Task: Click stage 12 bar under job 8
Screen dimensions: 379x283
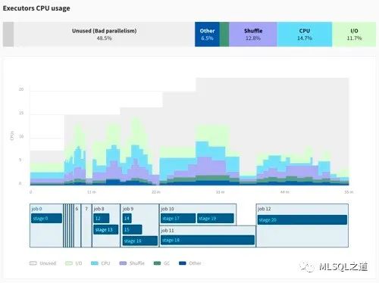Action: (102, 219)
